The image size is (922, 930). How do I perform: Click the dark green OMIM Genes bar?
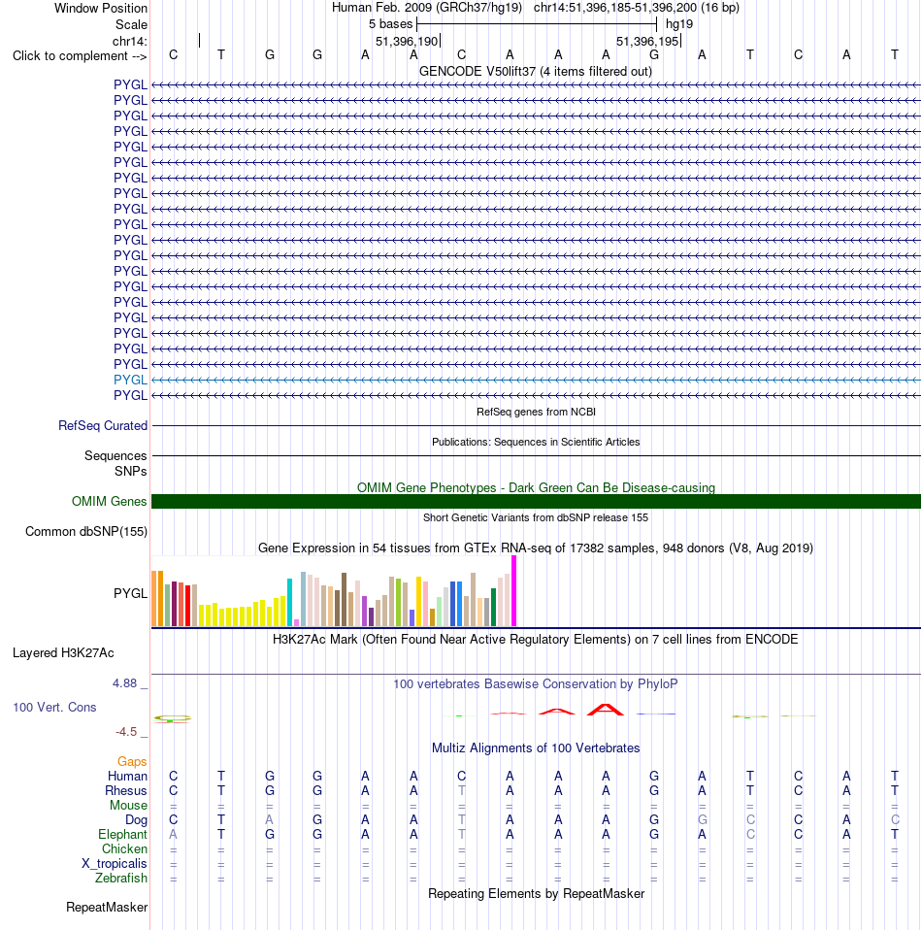[536, 501]
